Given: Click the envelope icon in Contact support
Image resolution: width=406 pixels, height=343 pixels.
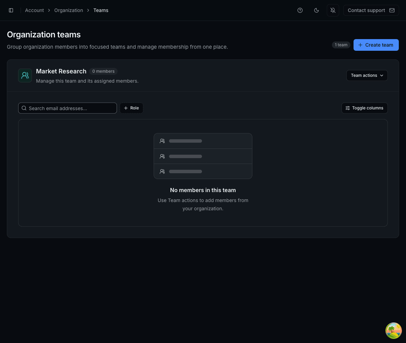Looking at the screenshot, I should (x=392, y=10).
